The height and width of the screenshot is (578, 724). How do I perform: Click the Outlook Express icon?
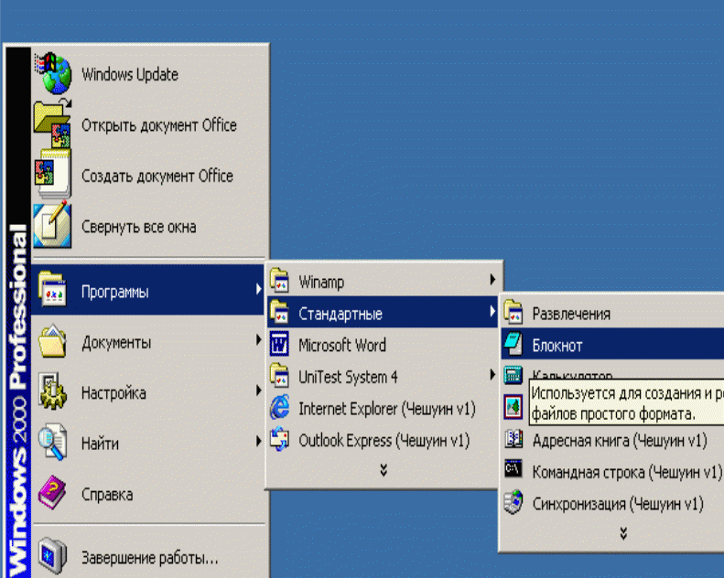(x=280, y=441)
